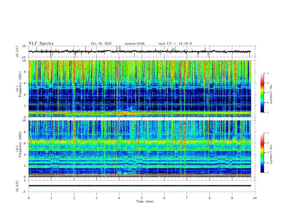Viewport: 287px width, 222px height.
Task: Click time tick label '3'
Action: coord(96,198)
